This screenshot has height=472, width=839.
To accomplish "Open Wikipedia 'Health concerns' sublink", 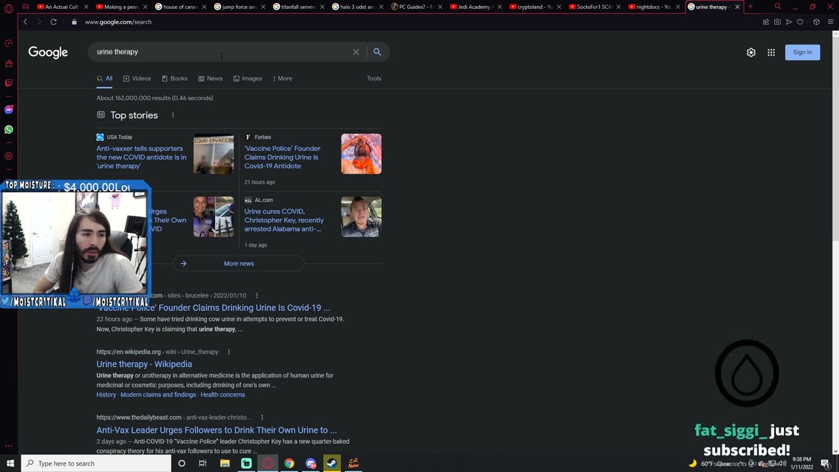I will 223,395.
